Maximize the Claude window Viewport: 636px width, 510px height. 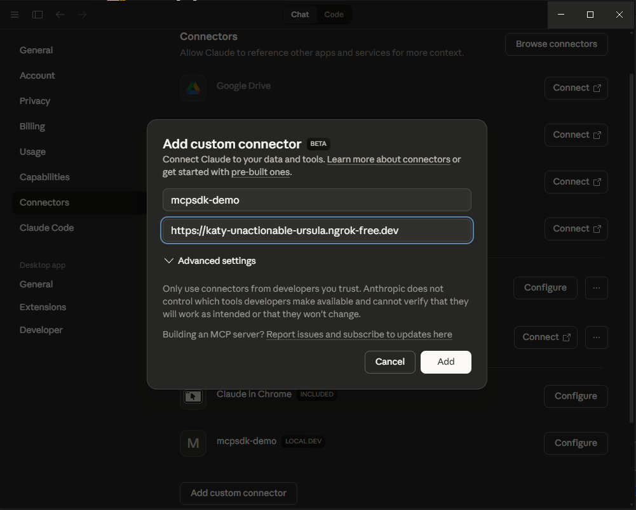pos(590,15)
